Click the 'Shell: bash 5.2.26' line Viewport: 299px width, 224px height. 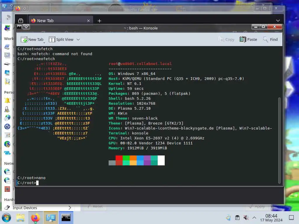point(129,99)
